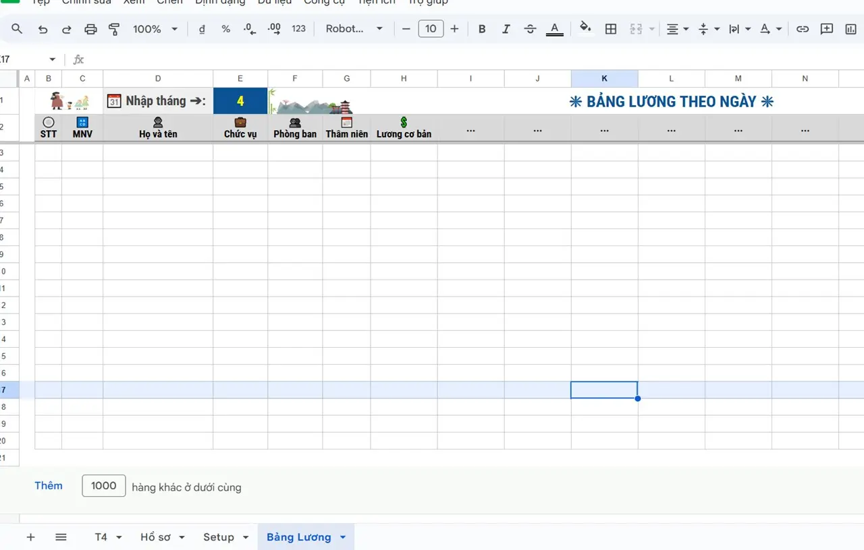Toggle Strikethrough formatting
The image size is (864, 550).
(530, 29)
